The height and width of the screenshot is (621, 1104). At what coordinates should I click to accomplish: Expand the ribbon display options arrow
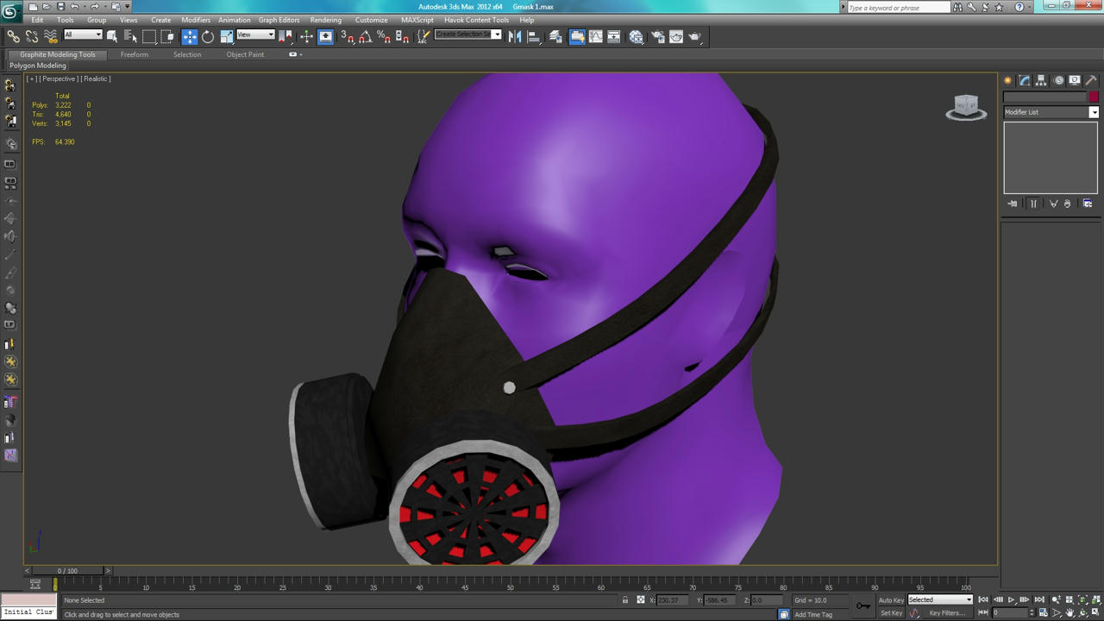point(294,54)
